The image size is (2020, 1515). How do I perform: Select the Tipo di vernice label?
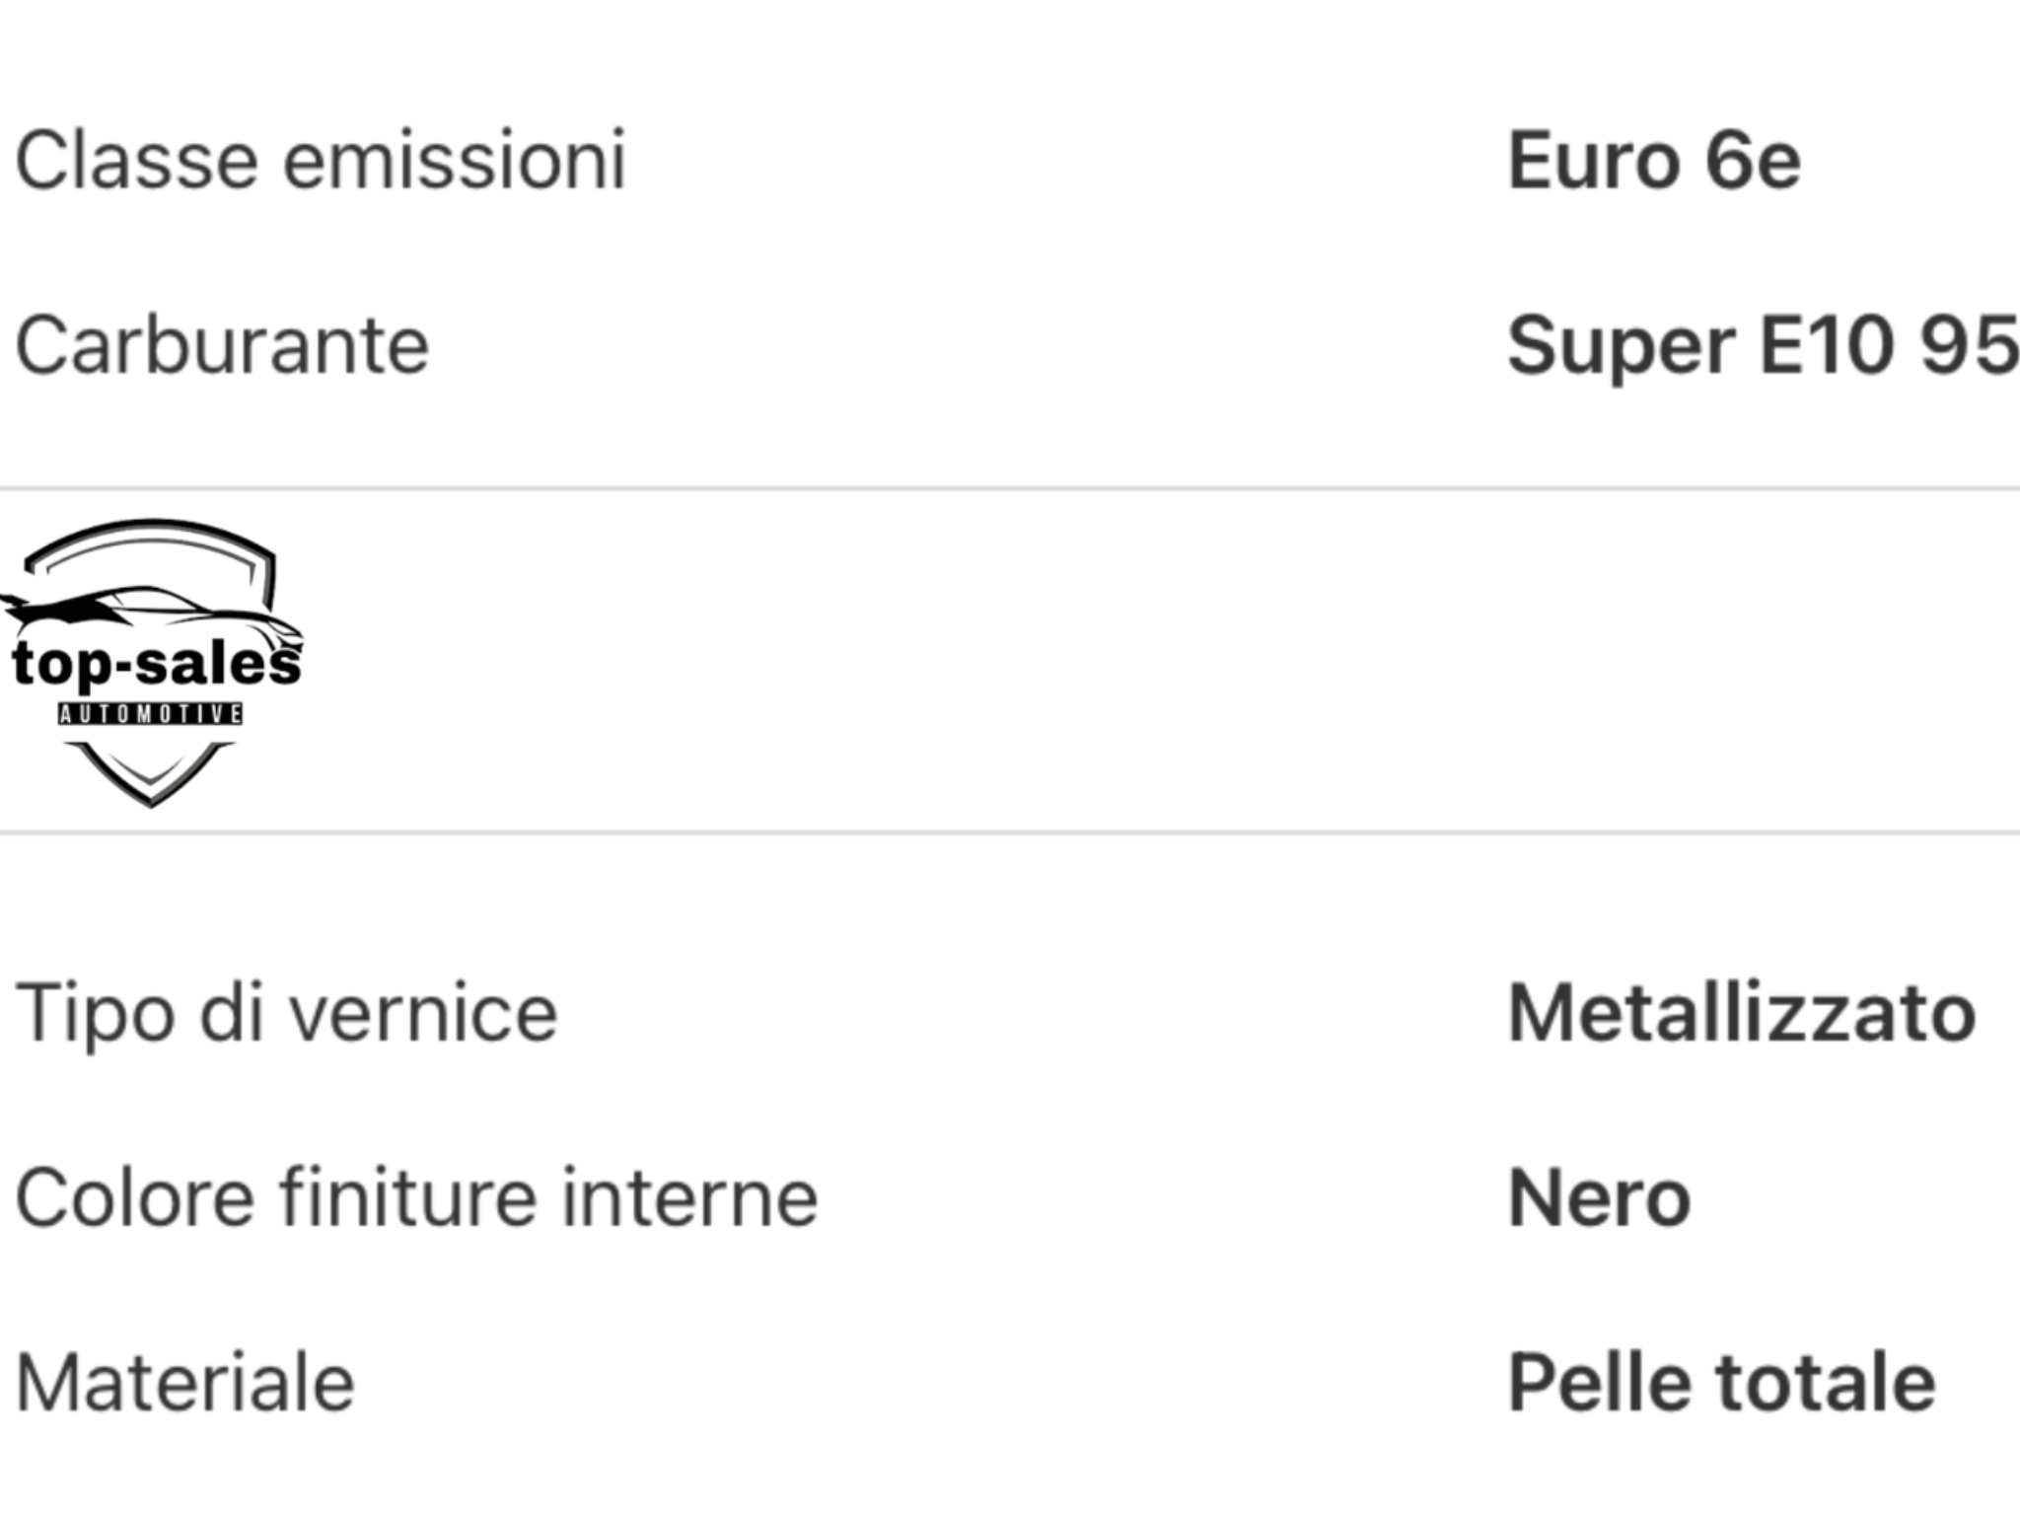(287, 1013)
